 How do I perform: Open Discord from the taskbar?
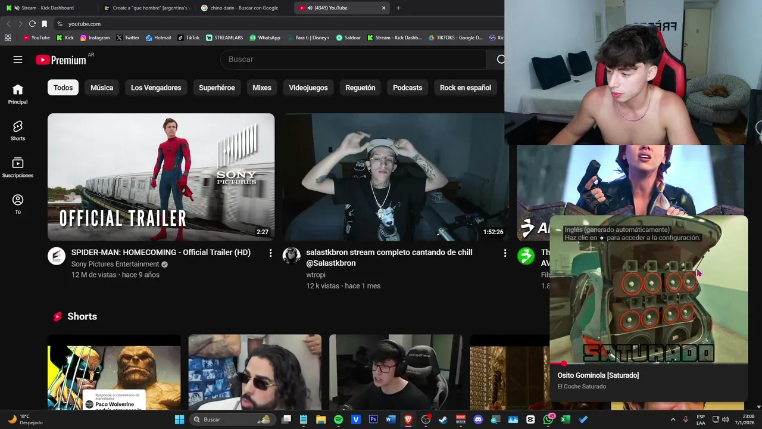click(x=478, y=419)
